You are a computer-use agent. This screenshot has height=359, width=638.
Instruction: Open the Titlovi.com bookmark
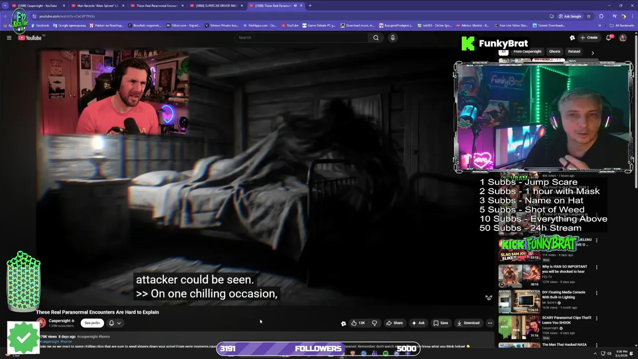coord(183,25)
